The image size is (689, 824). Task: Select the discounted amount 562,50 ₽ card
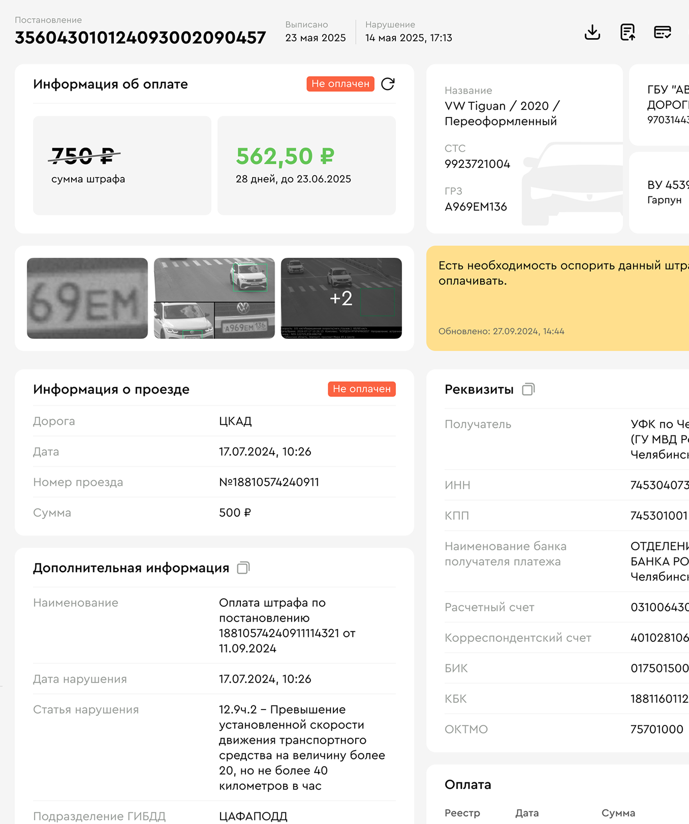click(x=306, y=165)
